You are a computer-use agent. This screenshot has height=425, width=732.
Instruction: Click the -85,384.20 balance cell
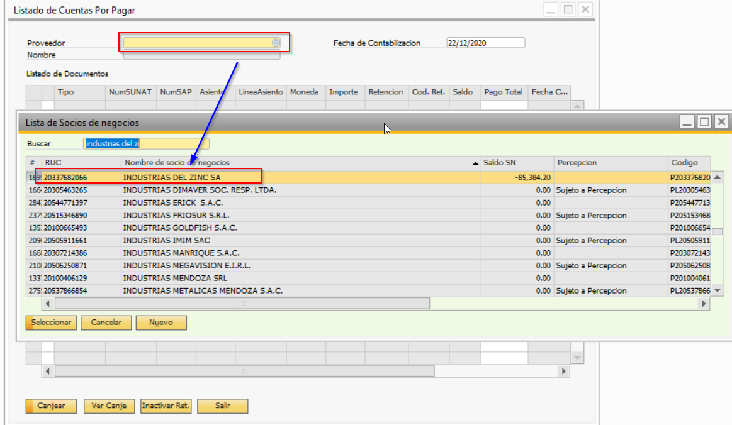(x=517, y=177)
